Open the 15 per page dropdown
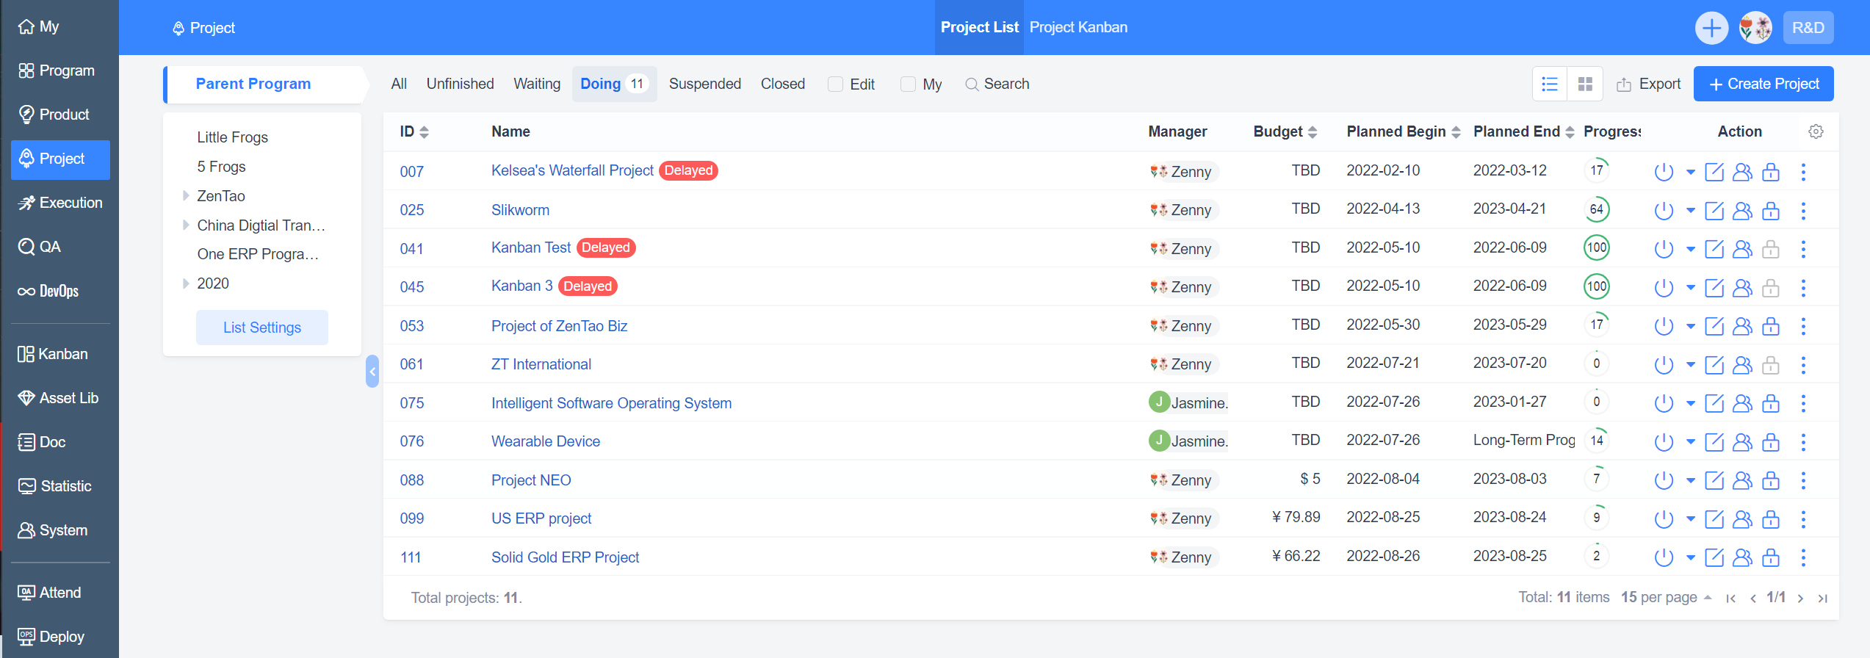The image size is (1870, 658). tap(1666, 597)
